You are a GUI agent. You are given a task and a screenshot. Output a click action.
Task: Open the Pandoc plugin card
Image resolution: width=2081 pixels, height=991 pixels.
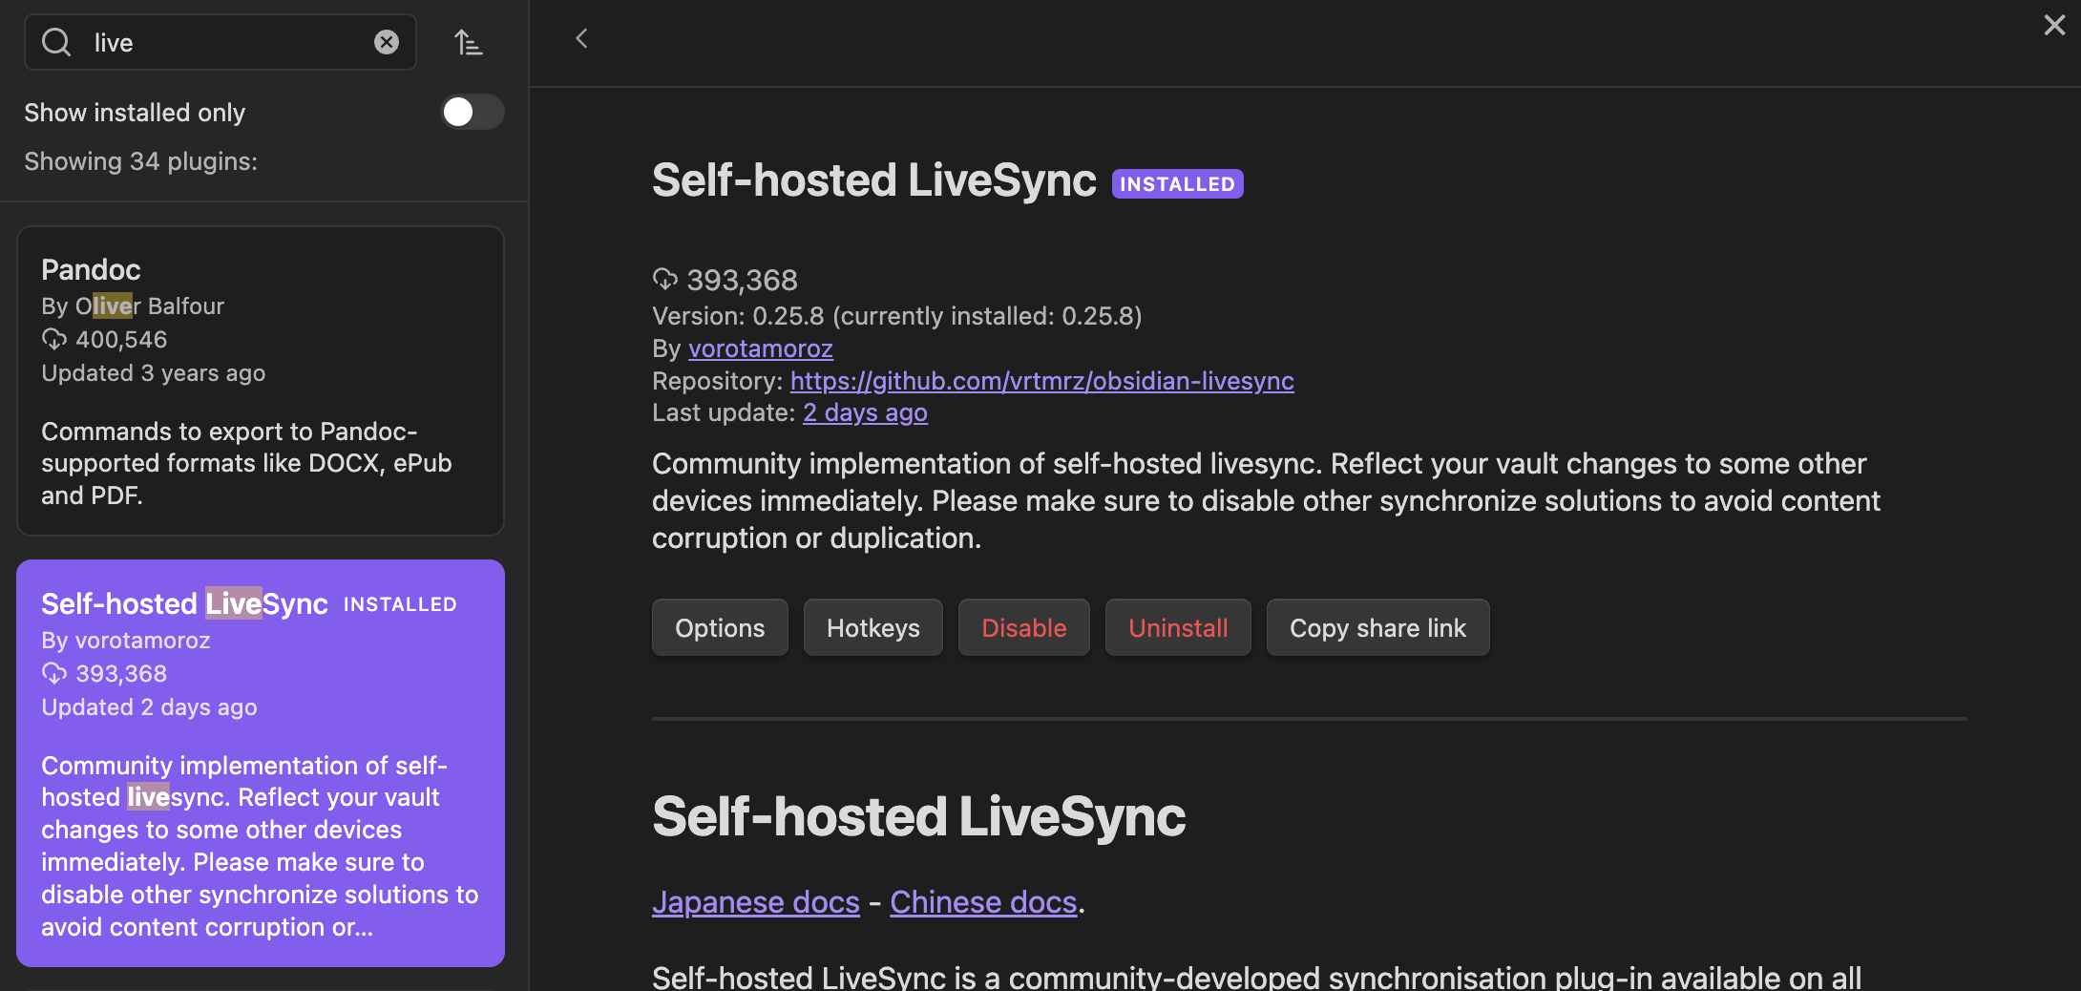[261, 381]
